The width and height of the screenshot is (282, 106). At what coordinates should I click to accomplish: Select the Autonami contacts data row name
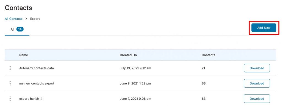tap(37, 68)
